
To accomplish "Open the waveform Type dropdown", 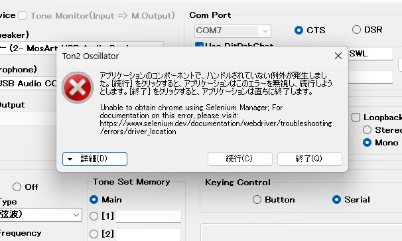I will point(40,214).
